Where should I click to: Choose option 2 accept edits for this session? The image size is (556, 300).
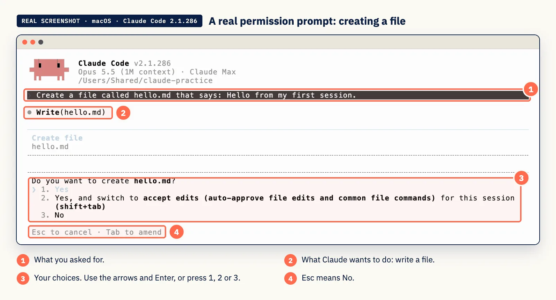point(278,202)
